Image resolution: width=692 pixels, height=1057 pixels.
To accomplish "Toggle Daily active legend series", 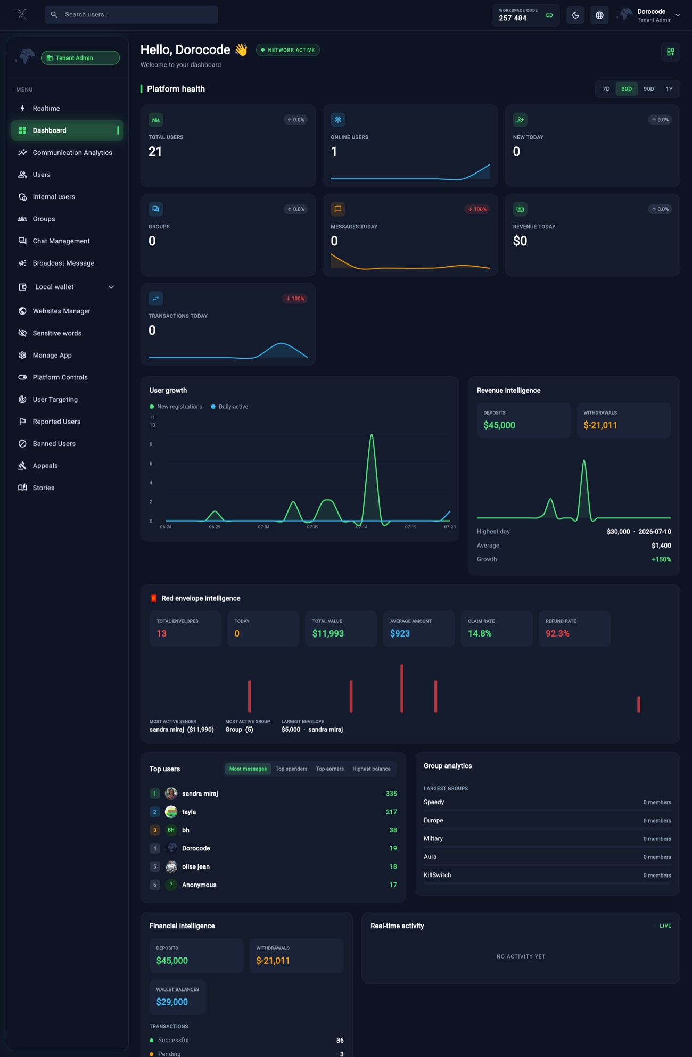I will [x=229, y=407].
